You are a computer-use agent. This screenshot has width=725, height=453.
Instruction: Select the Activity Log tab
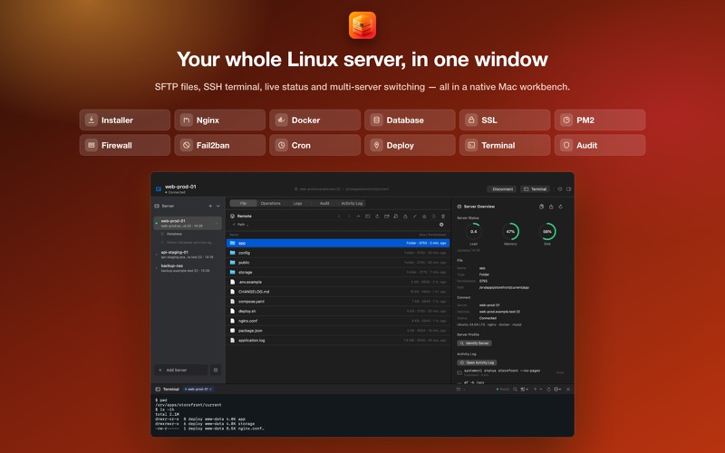352,203
